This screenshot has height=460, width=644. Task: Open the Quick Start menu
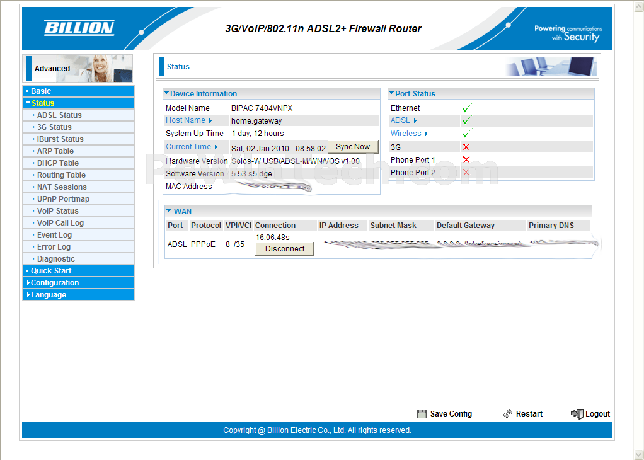pos(78,271)
